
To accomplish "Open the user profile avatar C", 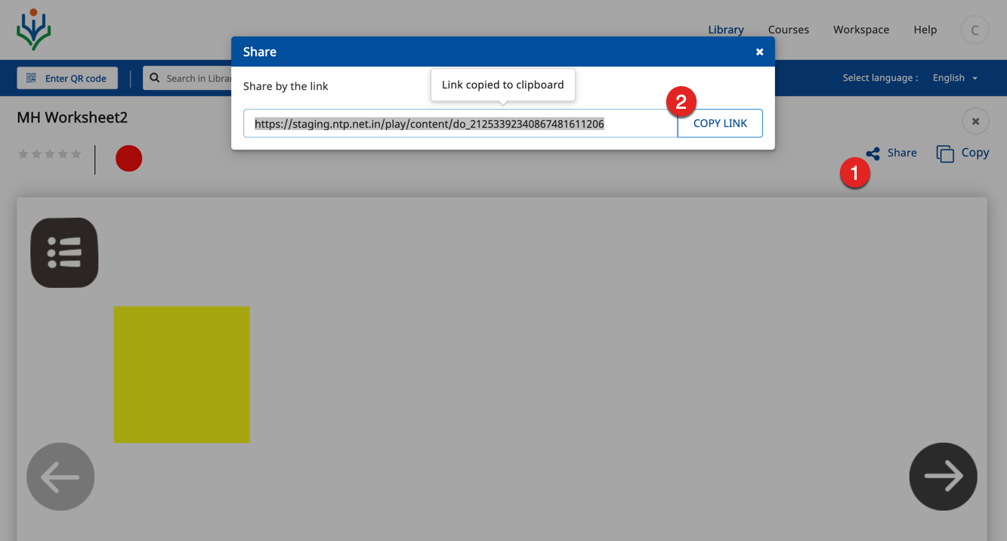I will click(975, 30).
